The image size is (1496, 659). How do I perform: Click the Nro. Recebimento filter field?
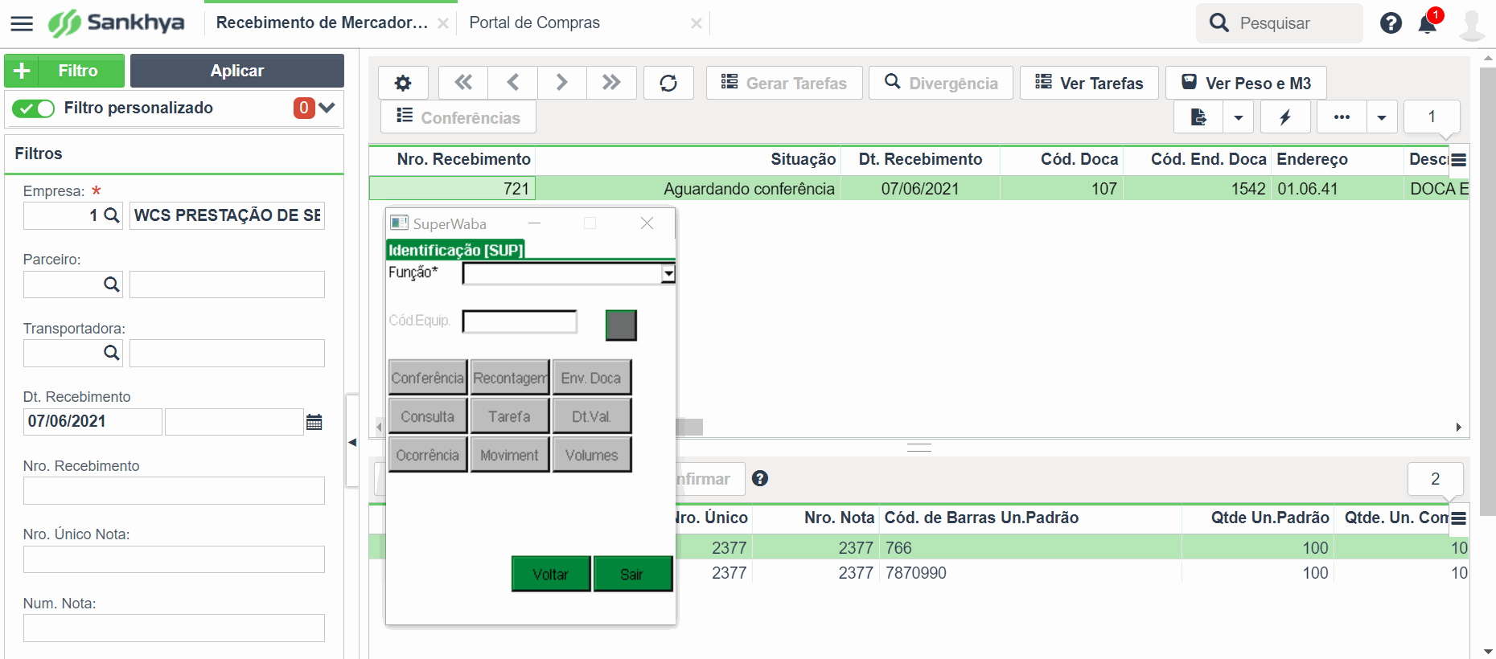[174, 491]
